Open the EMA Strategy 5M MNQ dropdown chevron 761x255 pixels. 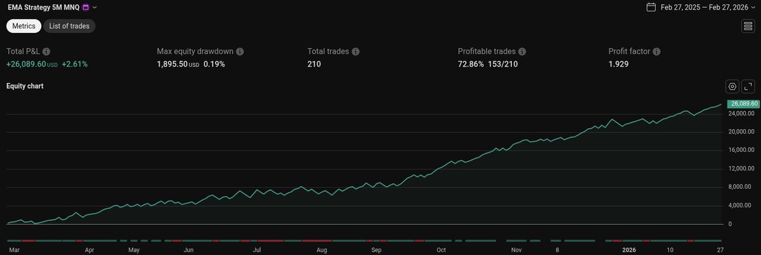click(95, 8)
